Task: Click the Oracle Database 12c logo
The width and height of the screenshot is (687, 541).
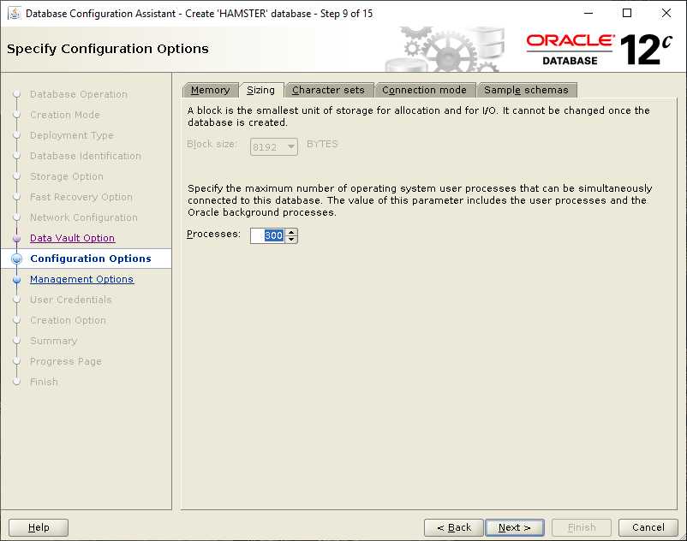Action: pos(599,50)
